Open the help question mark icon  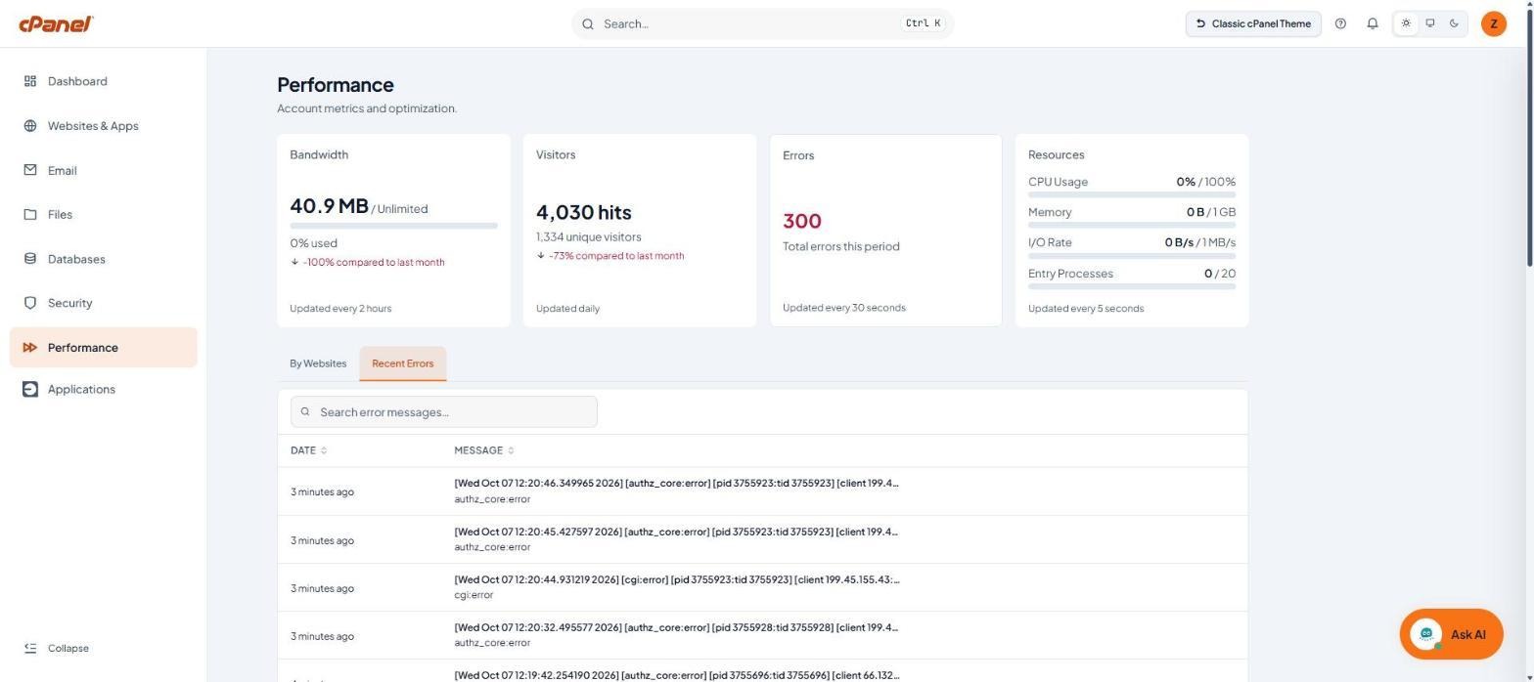(1340, 23)
